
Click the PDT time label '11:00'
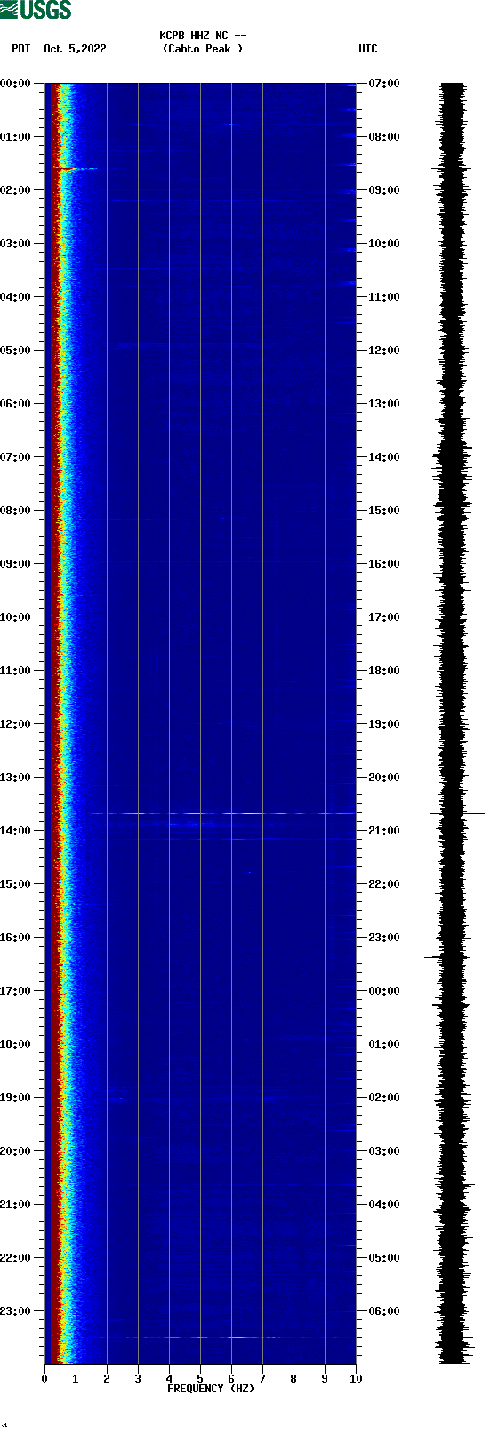click(x=15, y=671)
